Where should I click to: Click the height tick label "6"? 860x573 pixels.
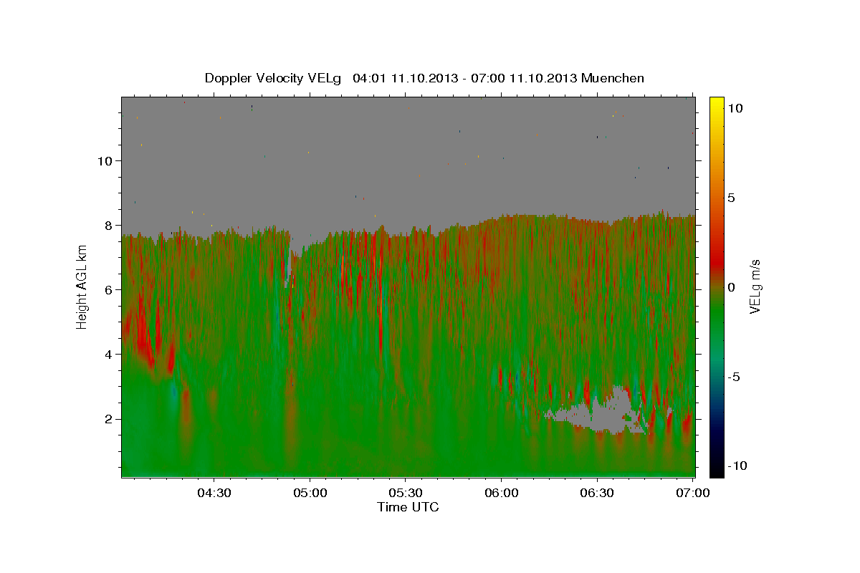pyautogui.click(x=110, y=290)
